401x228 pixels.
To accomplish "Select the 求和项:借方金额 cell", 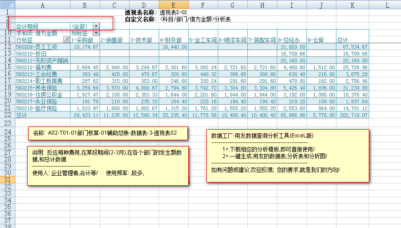I will point(36,33).
